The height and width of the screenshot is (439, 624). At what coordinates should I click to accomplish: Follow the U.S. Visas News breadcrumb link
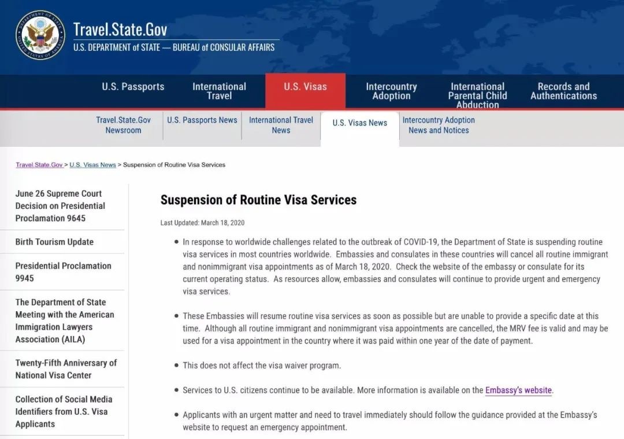tap(92, 165)
